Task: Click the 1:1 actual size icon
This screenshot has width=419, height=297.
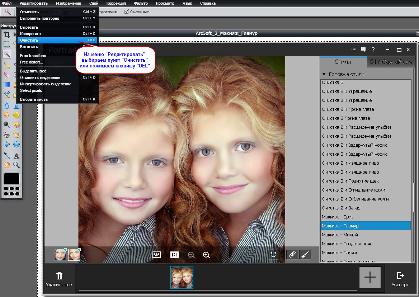Action: [x=174, y=255]
